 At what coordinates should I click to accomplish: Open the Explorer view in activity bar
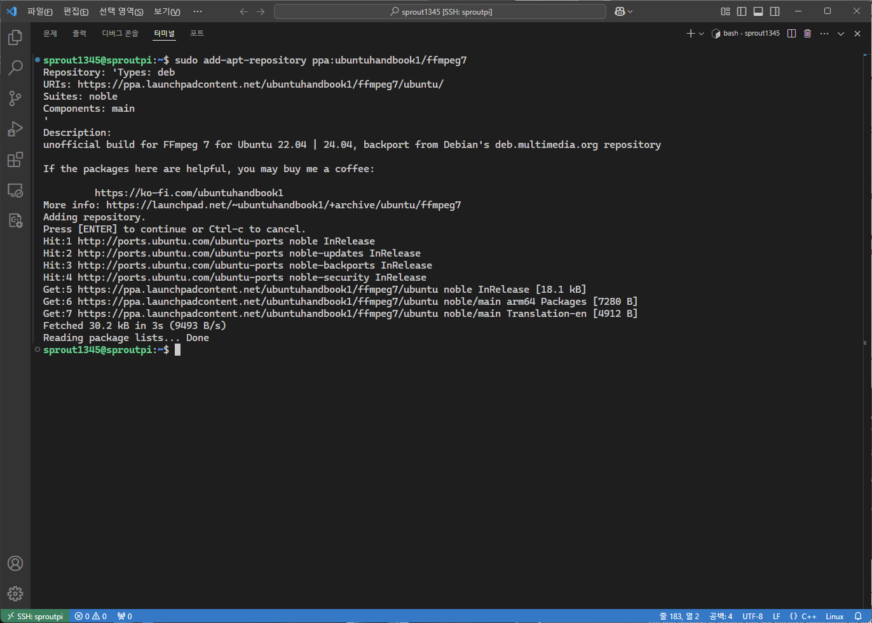point(15,37)
